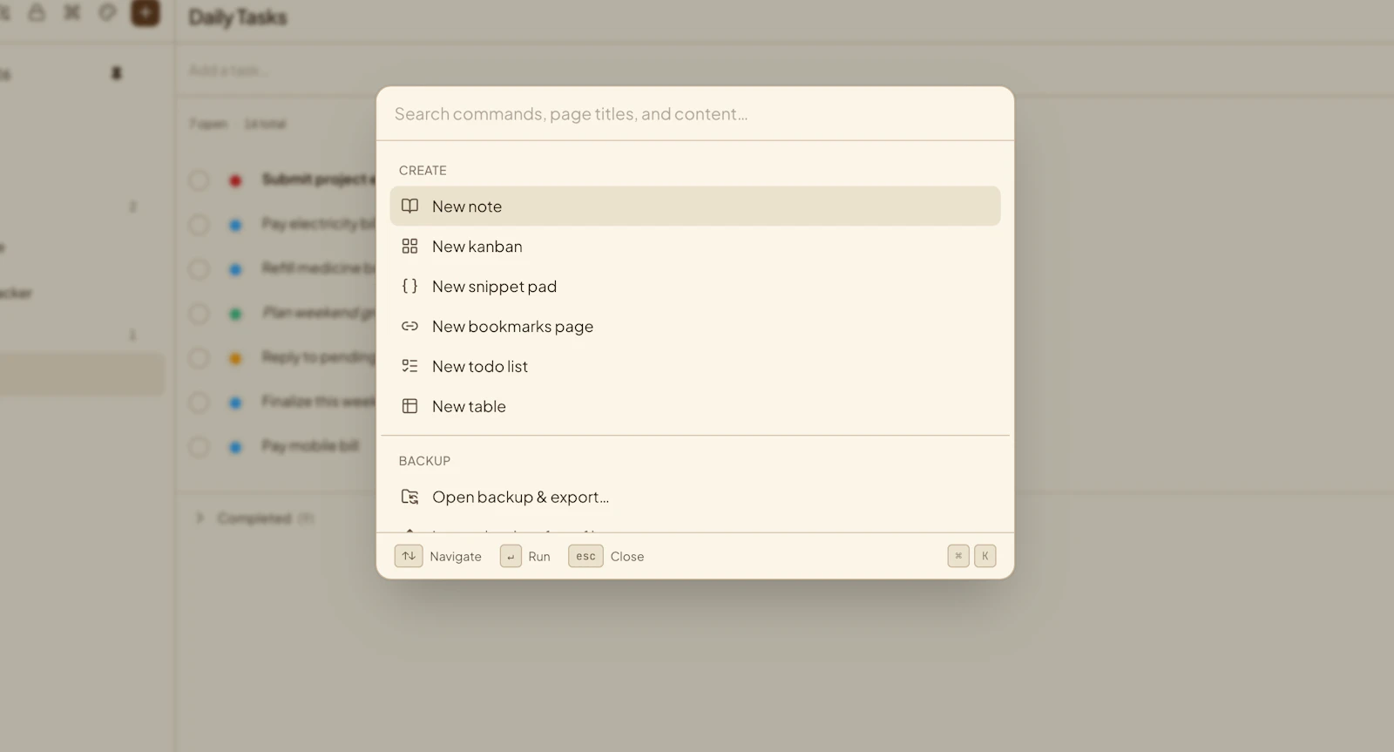This screenshot has height=752, width=1394.
Task: Select New kanban from the palette
Action: 694,247
